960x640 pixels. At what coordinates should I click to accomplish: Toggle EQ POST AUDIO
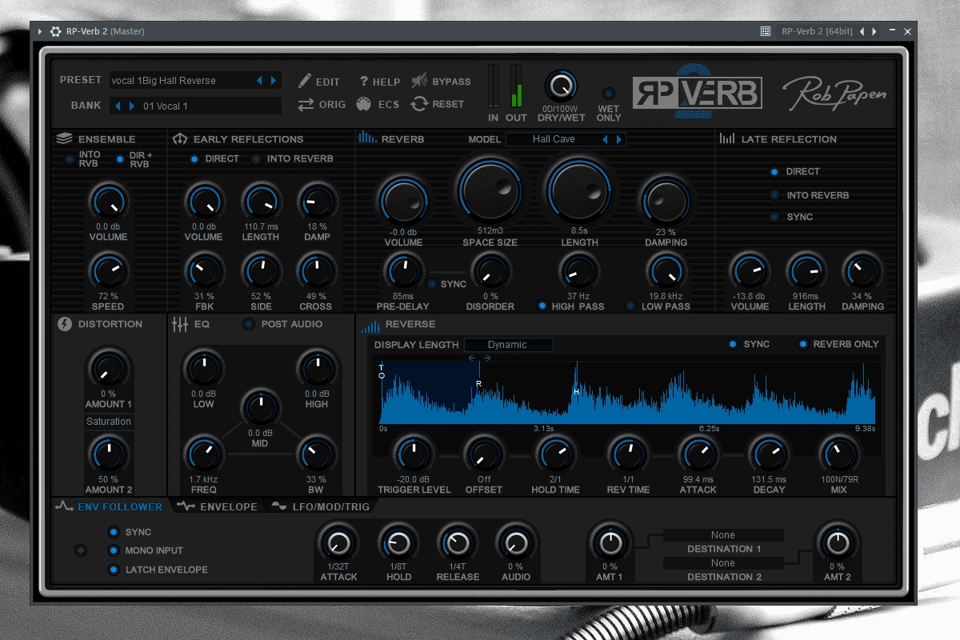coord(249,324)
